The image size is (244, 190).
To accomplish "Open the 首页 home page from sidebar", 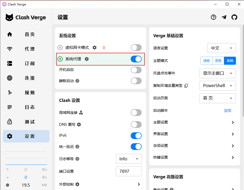I will [x=26, y=34].
